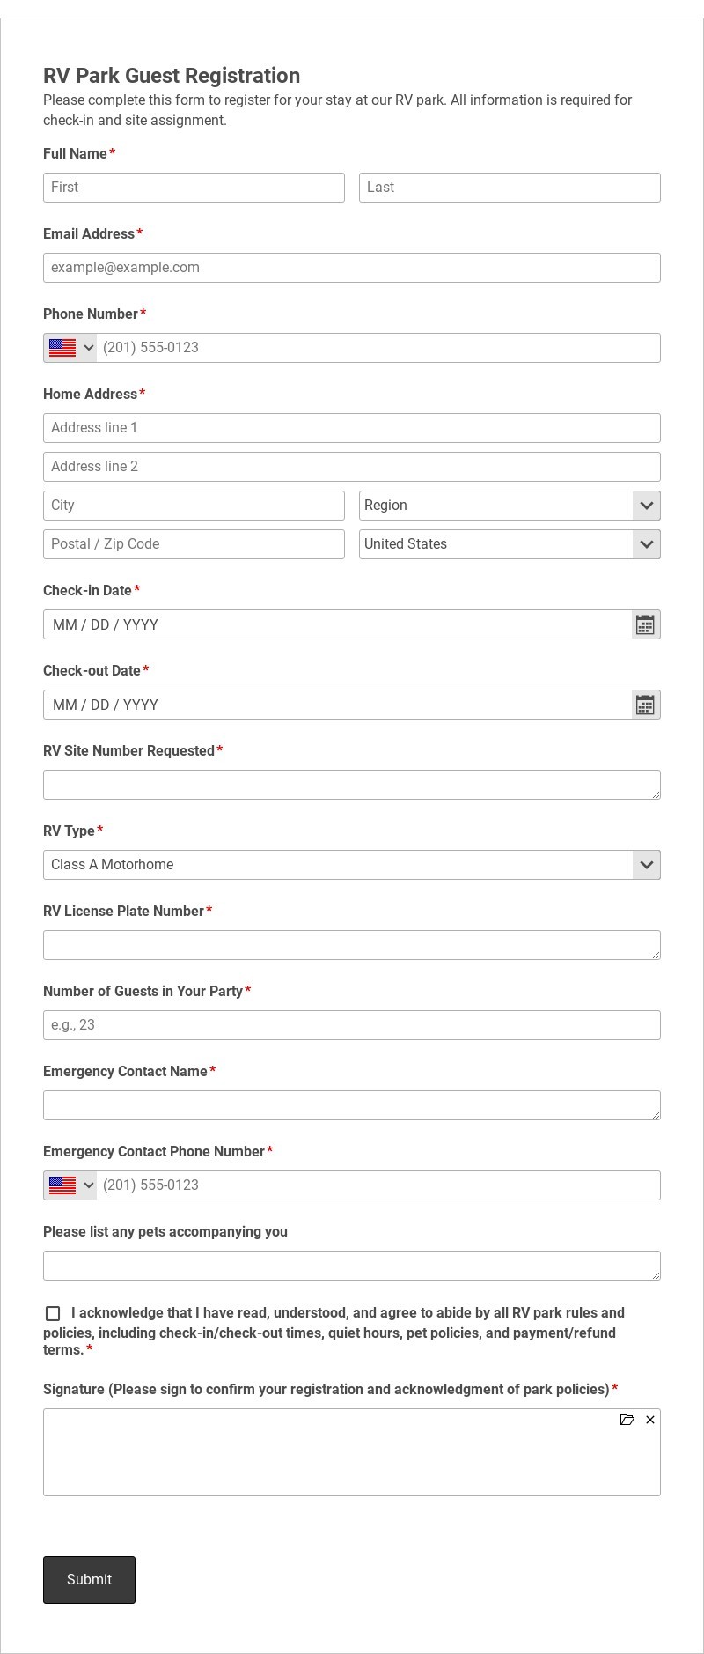Open the United States country dropdown

(x=510, y=544)
